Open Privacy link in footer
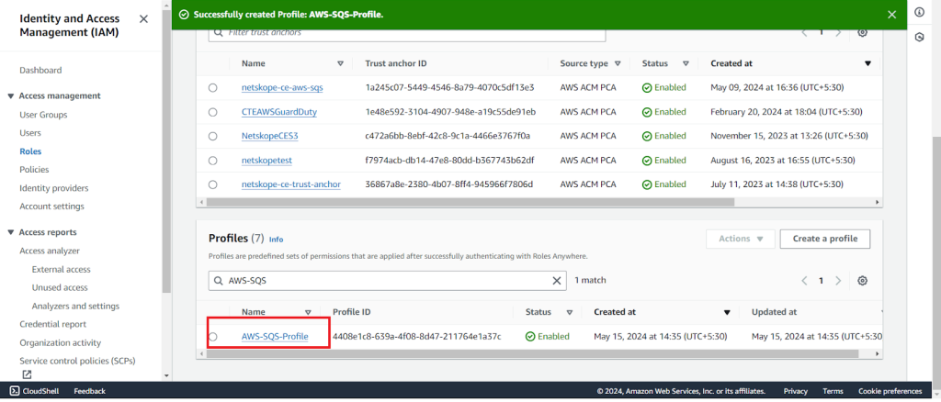This screenshot has height=402, width=941. (x=795, y=391)
